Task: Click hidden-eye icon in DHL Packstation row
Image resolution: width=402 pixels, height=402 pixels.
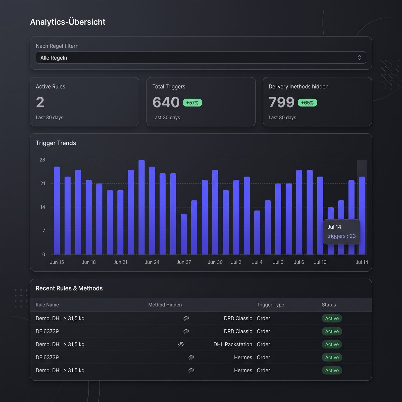Action: (x=181, y=344)
